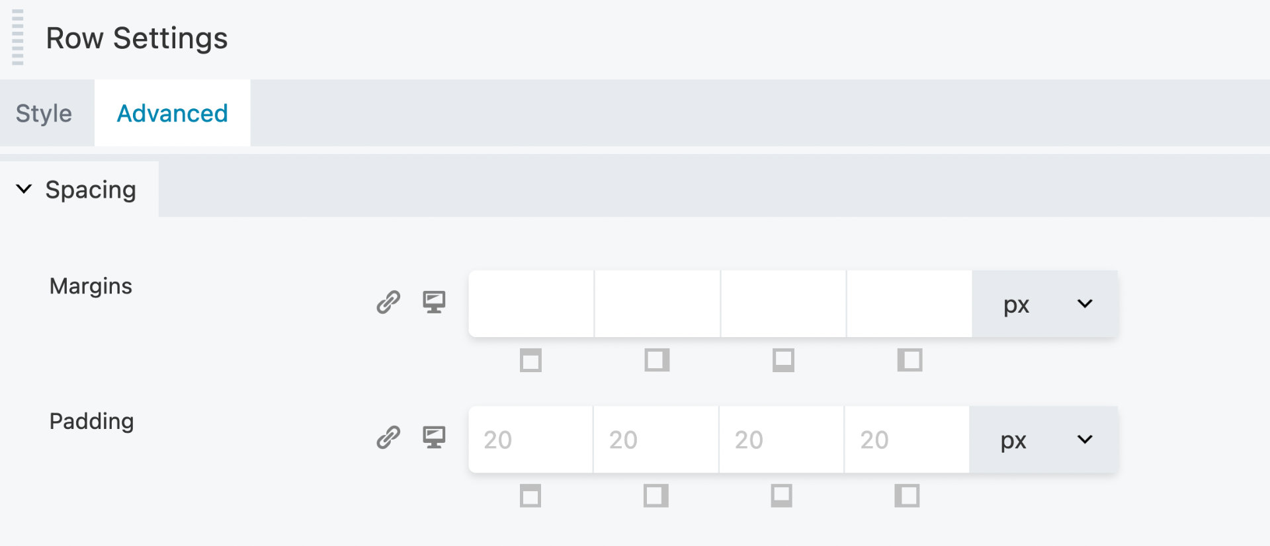Open the Padding unit dropdown showing px
Image resolution: width=1270 pixels, height=546 pixels.
coord(1044,439)
